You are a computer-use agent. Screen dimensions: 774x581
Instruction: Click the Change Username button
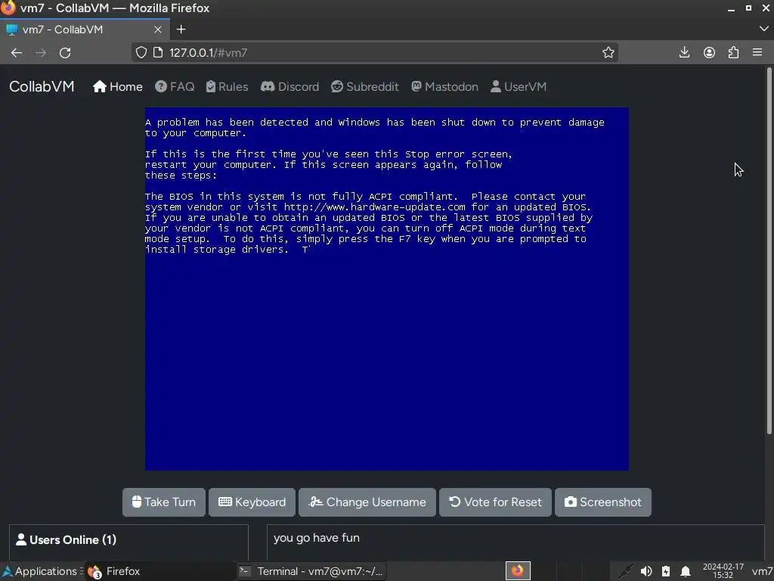click(367, 502)
